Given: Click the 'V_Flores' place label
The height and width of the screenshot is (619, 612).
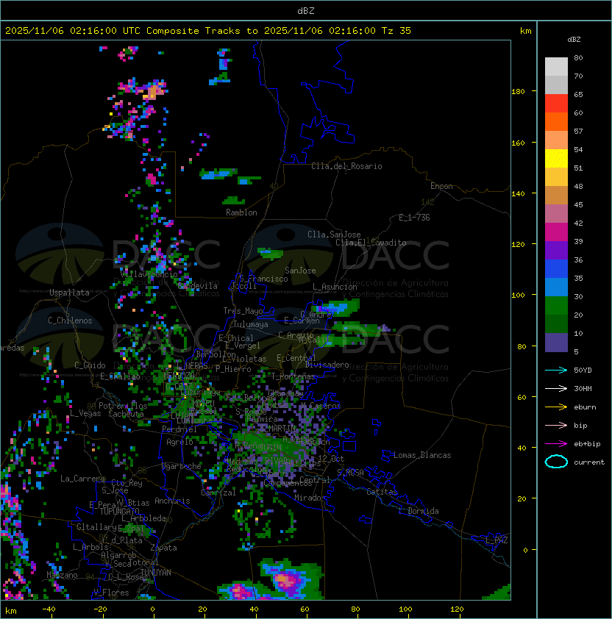Looking at the screenshot, I should 111,593.
